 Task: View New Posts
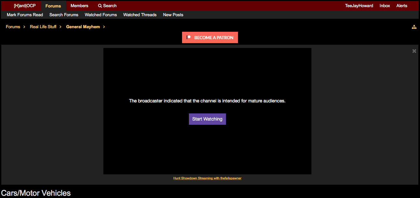click(173, 15)
